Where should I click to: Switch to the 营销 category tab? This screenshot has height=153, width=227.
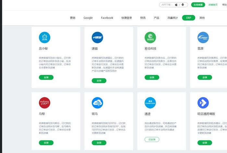[x=73, y=18]
